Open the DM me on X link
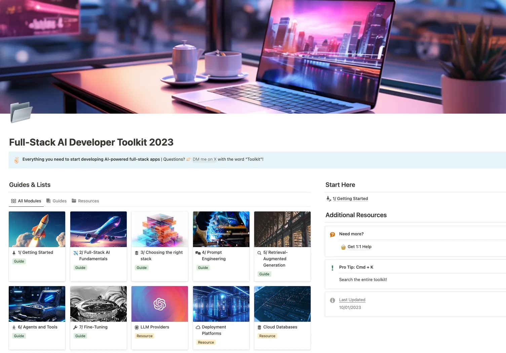The width and height of the screenshot is (506, 353). point(204,159)
